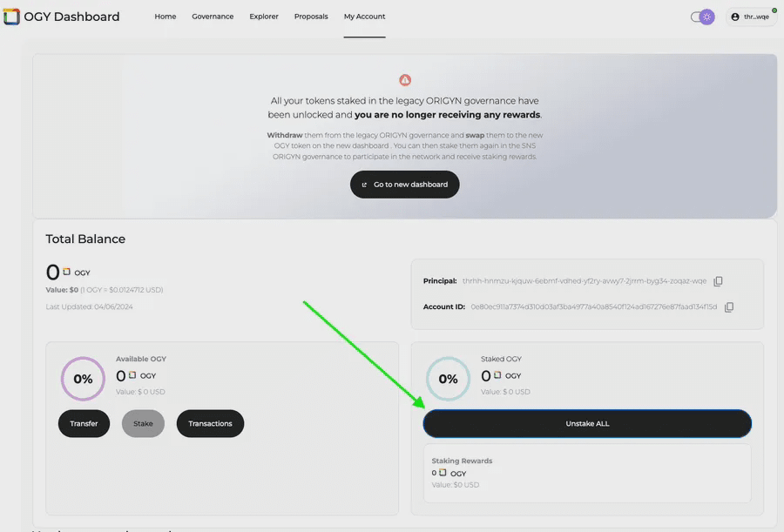Click the Principal address text
This screenshot has height=532, width=784.
[x=584, y=281]
